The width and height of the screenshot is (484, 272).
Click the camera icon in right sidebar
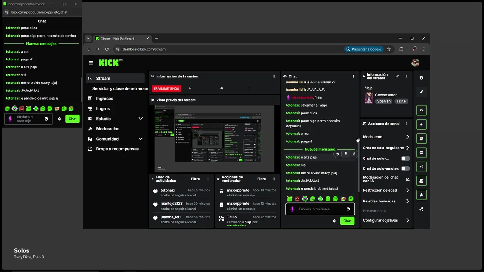421,181
